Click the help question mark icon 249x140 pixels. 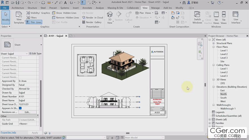pos(219,3)
